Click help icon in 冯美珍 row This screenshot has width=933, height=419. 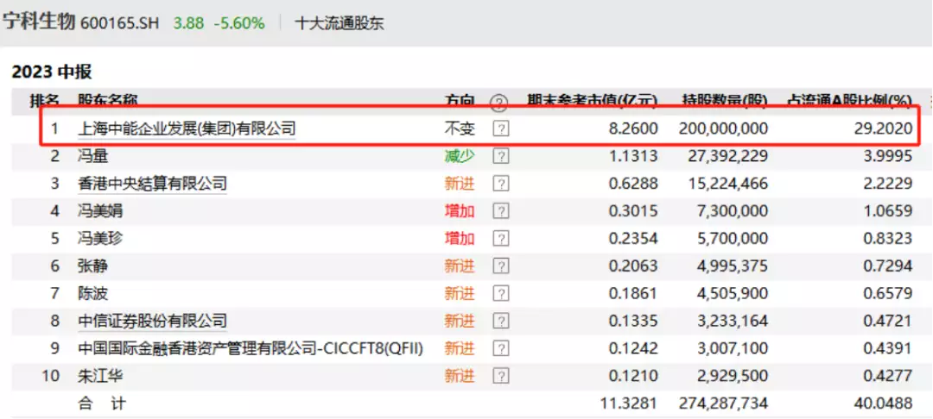[501, 239]
